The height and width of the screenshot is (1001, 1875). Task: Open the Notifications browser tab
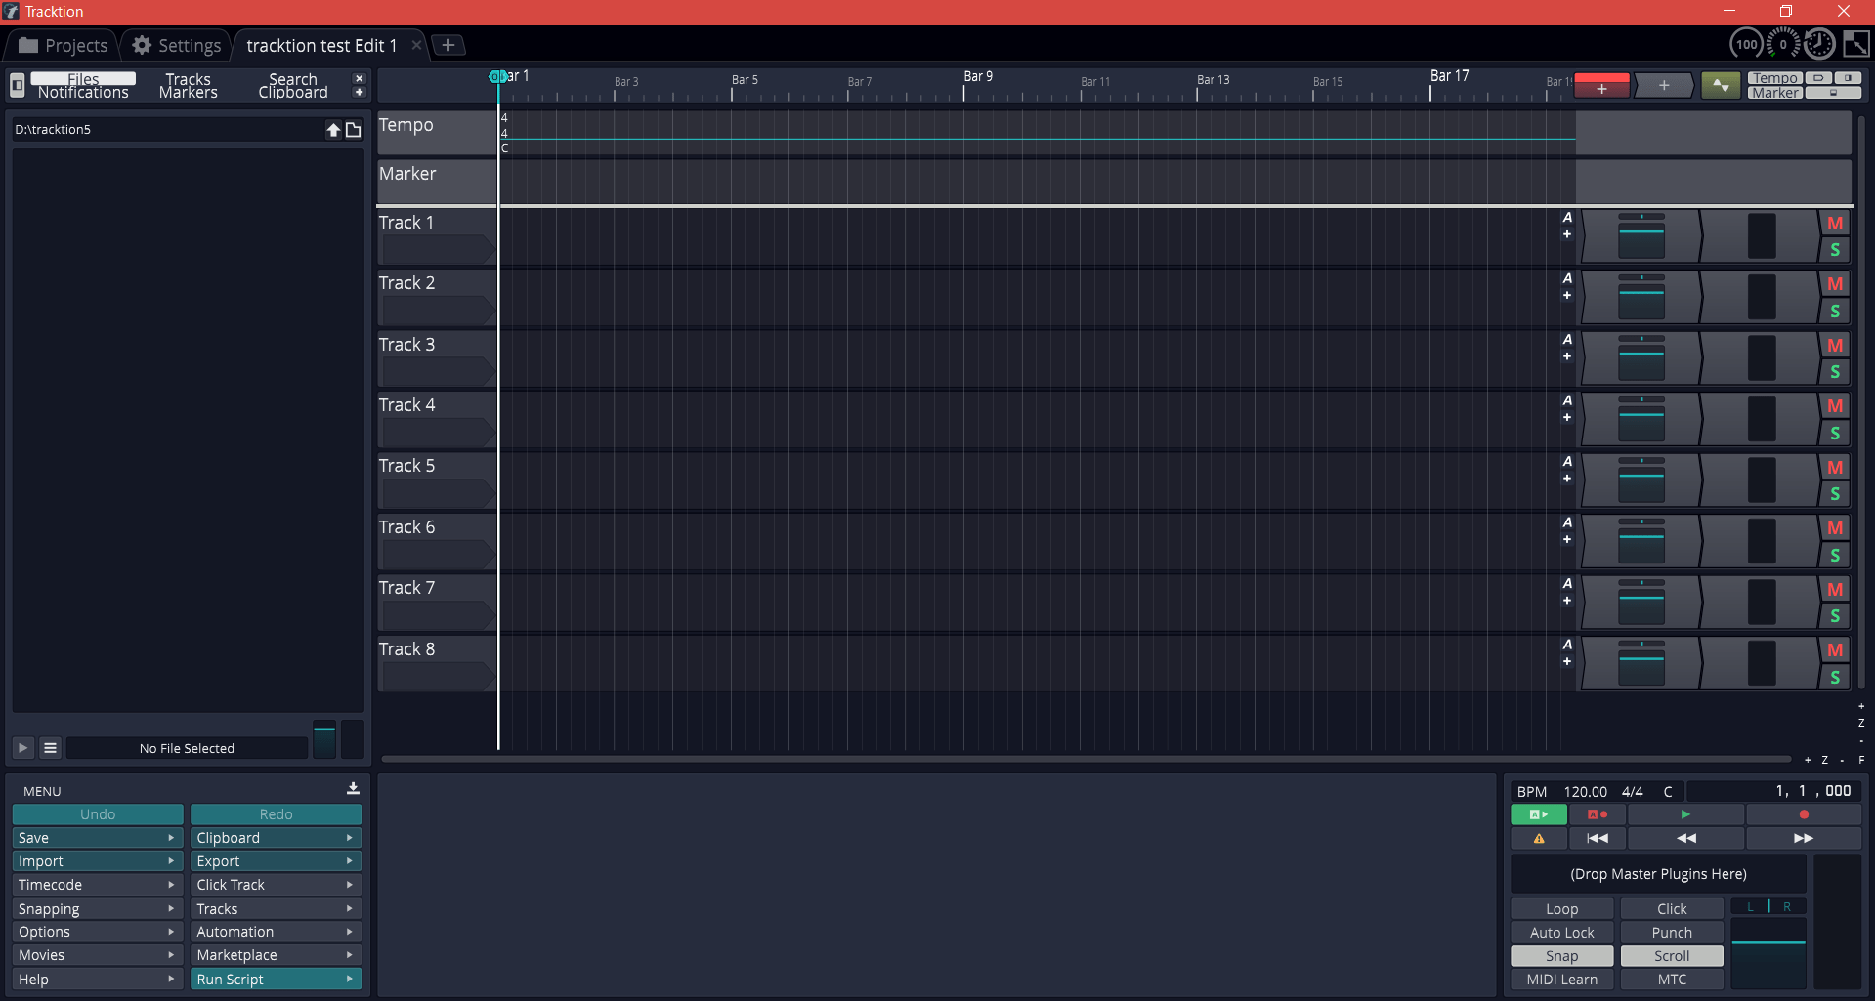coord(83,93)
